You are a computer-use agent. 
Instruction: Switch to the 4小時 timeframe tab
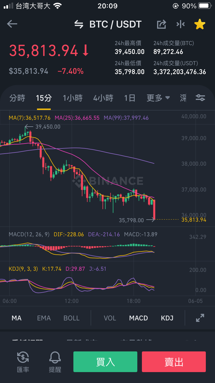pos(103,98)
